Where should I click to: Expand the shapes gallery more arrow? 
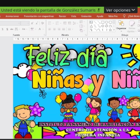[114, 30]
